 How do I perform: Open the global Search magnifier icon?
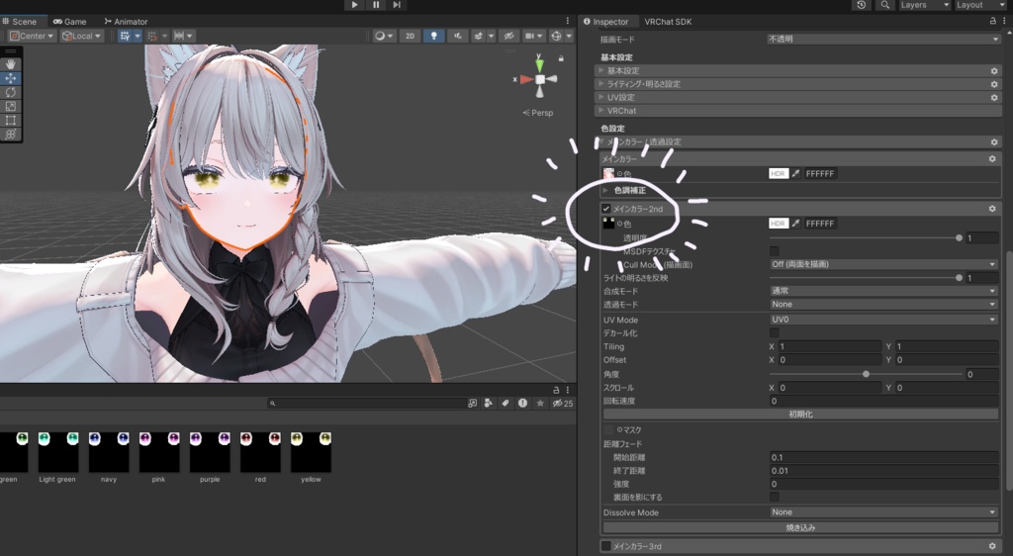(885, 5)
